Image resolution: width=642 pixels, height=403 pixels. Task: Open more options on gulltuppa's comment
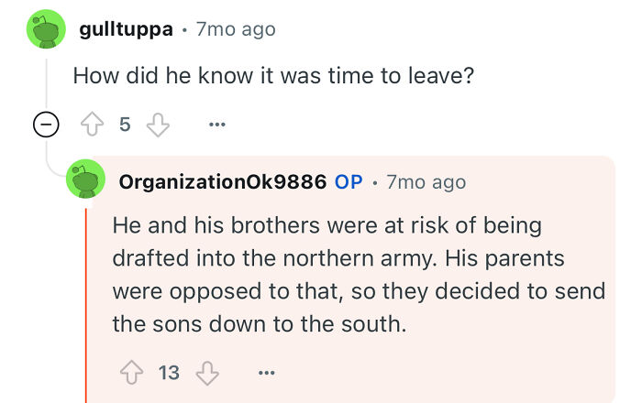(x=216, y=125)
